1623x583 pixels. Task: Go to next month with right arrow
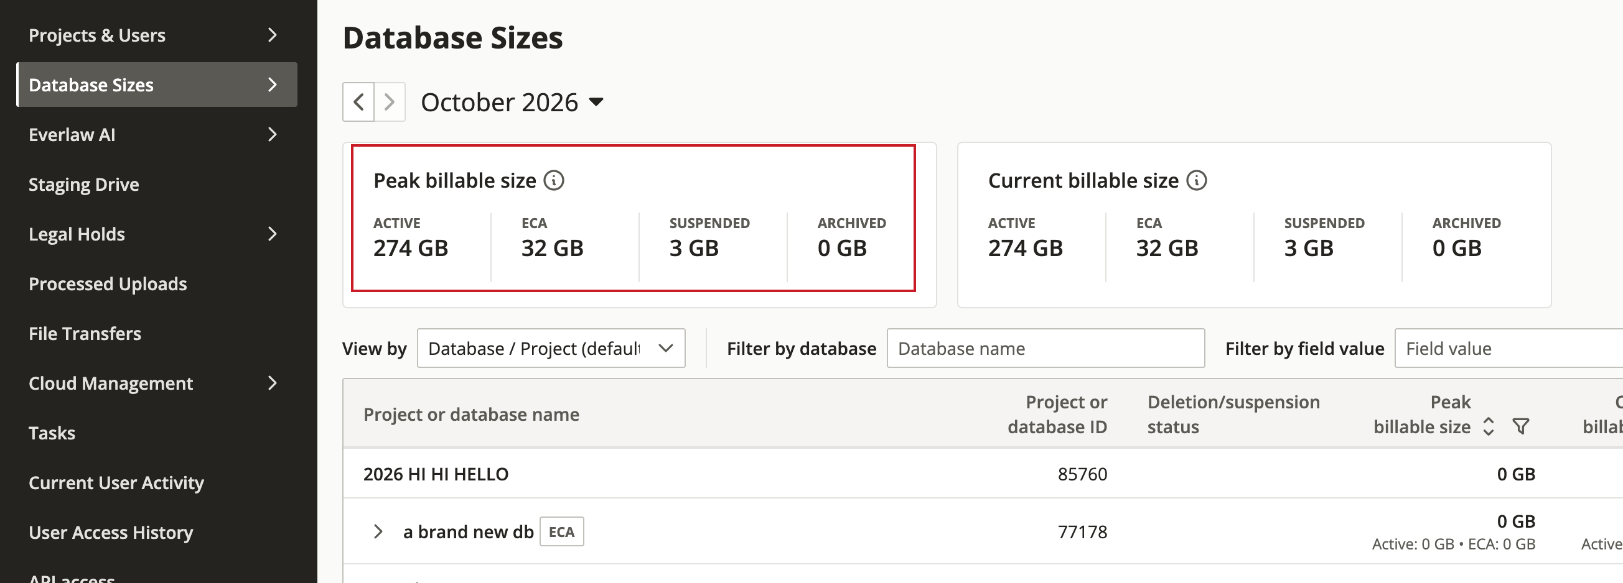390,102
